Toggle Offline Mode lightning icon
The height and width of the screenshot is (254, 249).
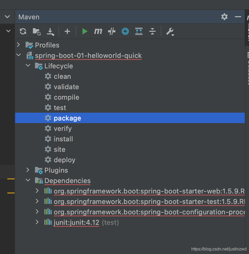pyautogui.click(x=125, y=31)
